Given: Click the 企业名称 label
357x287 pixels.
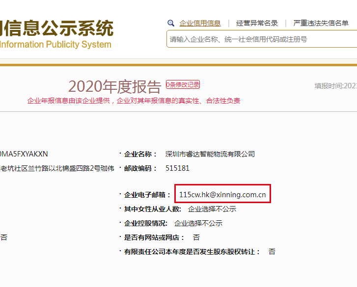Looking at the screenshot, I should (140, 154).
